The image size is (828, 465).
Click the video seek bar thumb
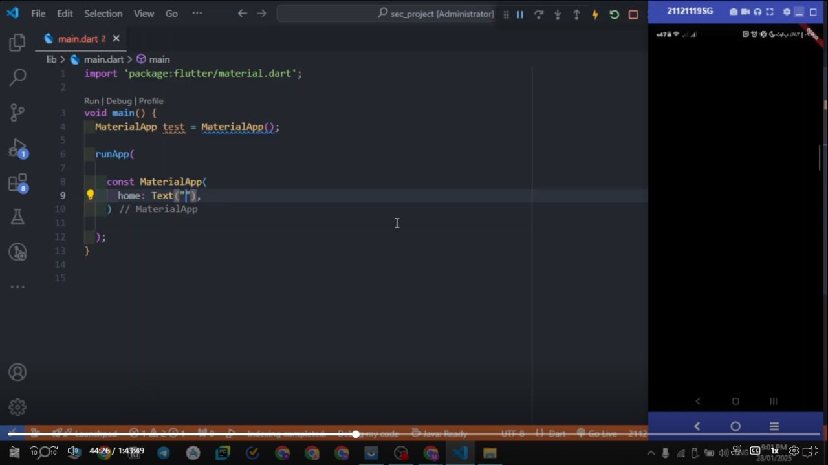coord(356,433)
